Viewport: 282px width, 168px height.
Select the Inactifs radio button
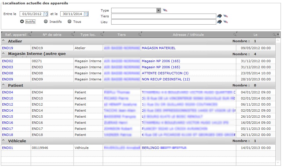tap(46, 22)
